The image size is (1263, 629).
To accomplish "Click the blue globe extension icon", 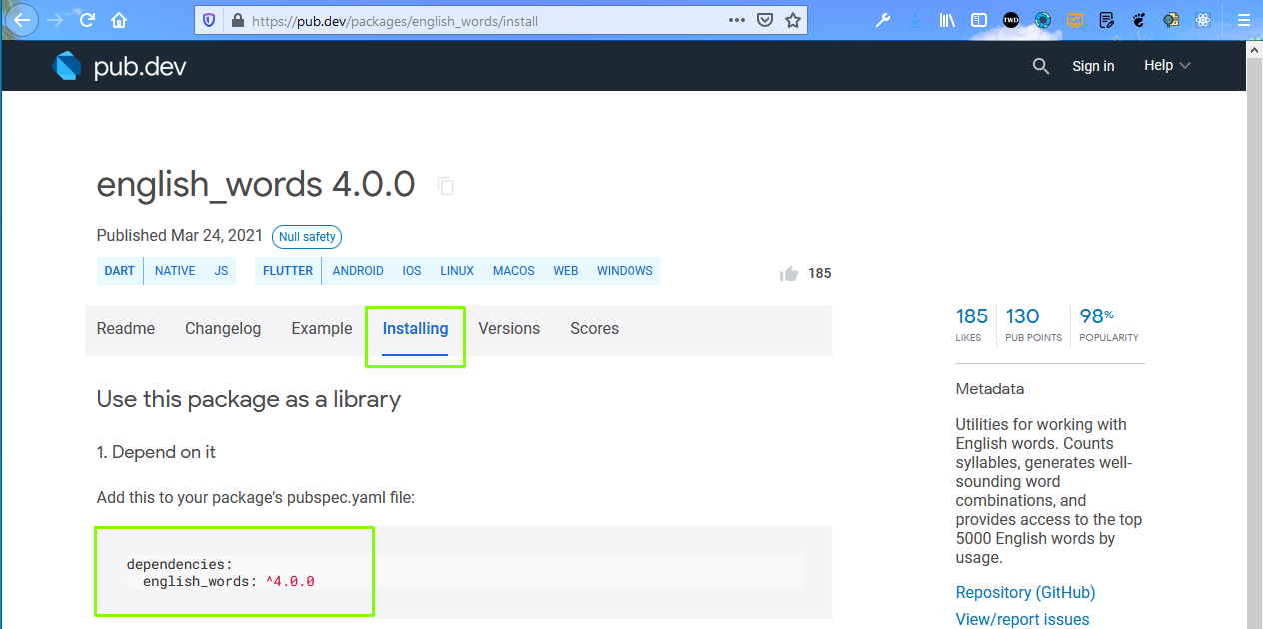I will pyautogui.click(x=1043, y=20).
